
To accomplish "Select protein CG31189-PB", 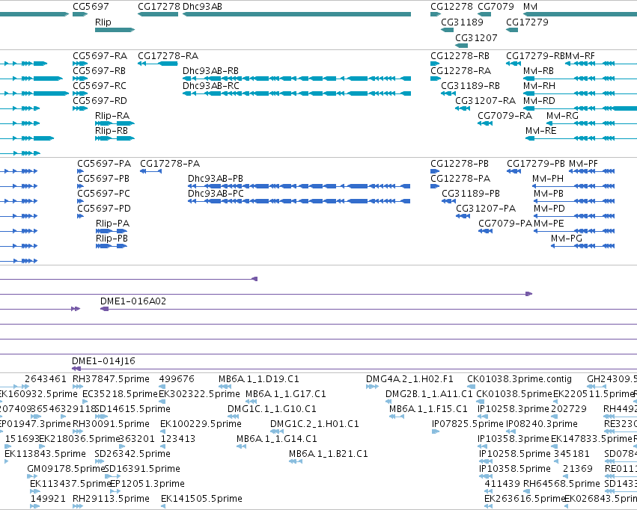I will [x=449, y=201].
